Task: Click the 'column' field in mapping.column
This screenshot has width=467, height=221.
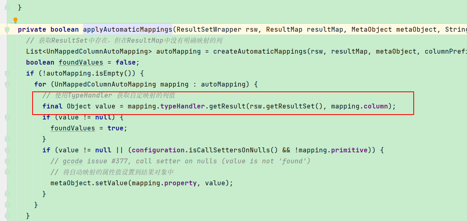Action: tap(376, 106)
